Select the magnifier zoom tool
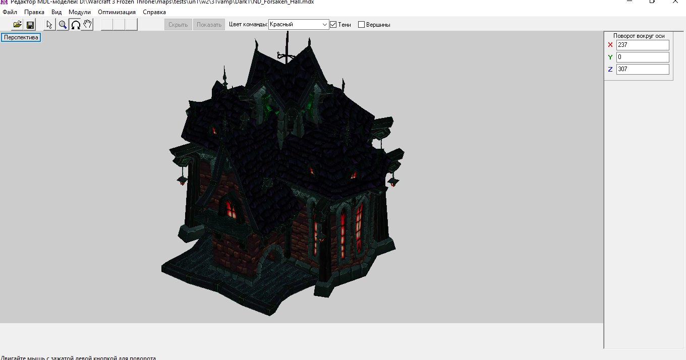 click(x=63, y=24)
